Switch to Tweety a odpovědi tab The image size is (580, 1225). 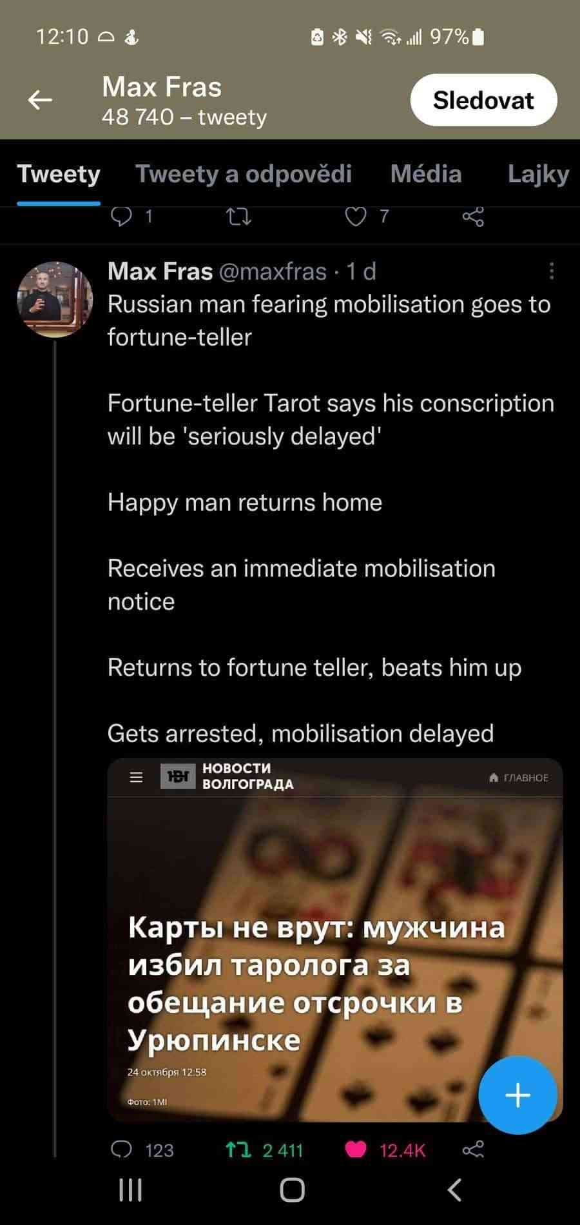click(244, 174)
